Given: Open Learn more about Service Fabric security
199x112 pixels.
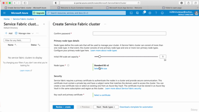Looking at the screenshot, I should tap(123, 88).
